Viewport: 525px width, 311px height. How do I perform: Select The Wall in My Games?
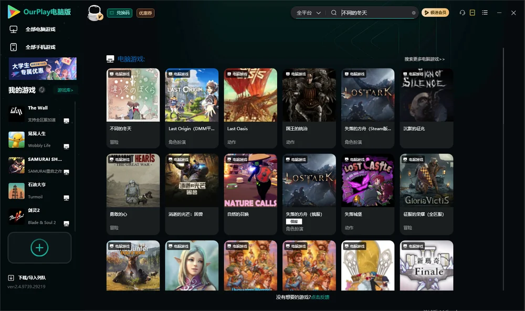click(39, 113)
